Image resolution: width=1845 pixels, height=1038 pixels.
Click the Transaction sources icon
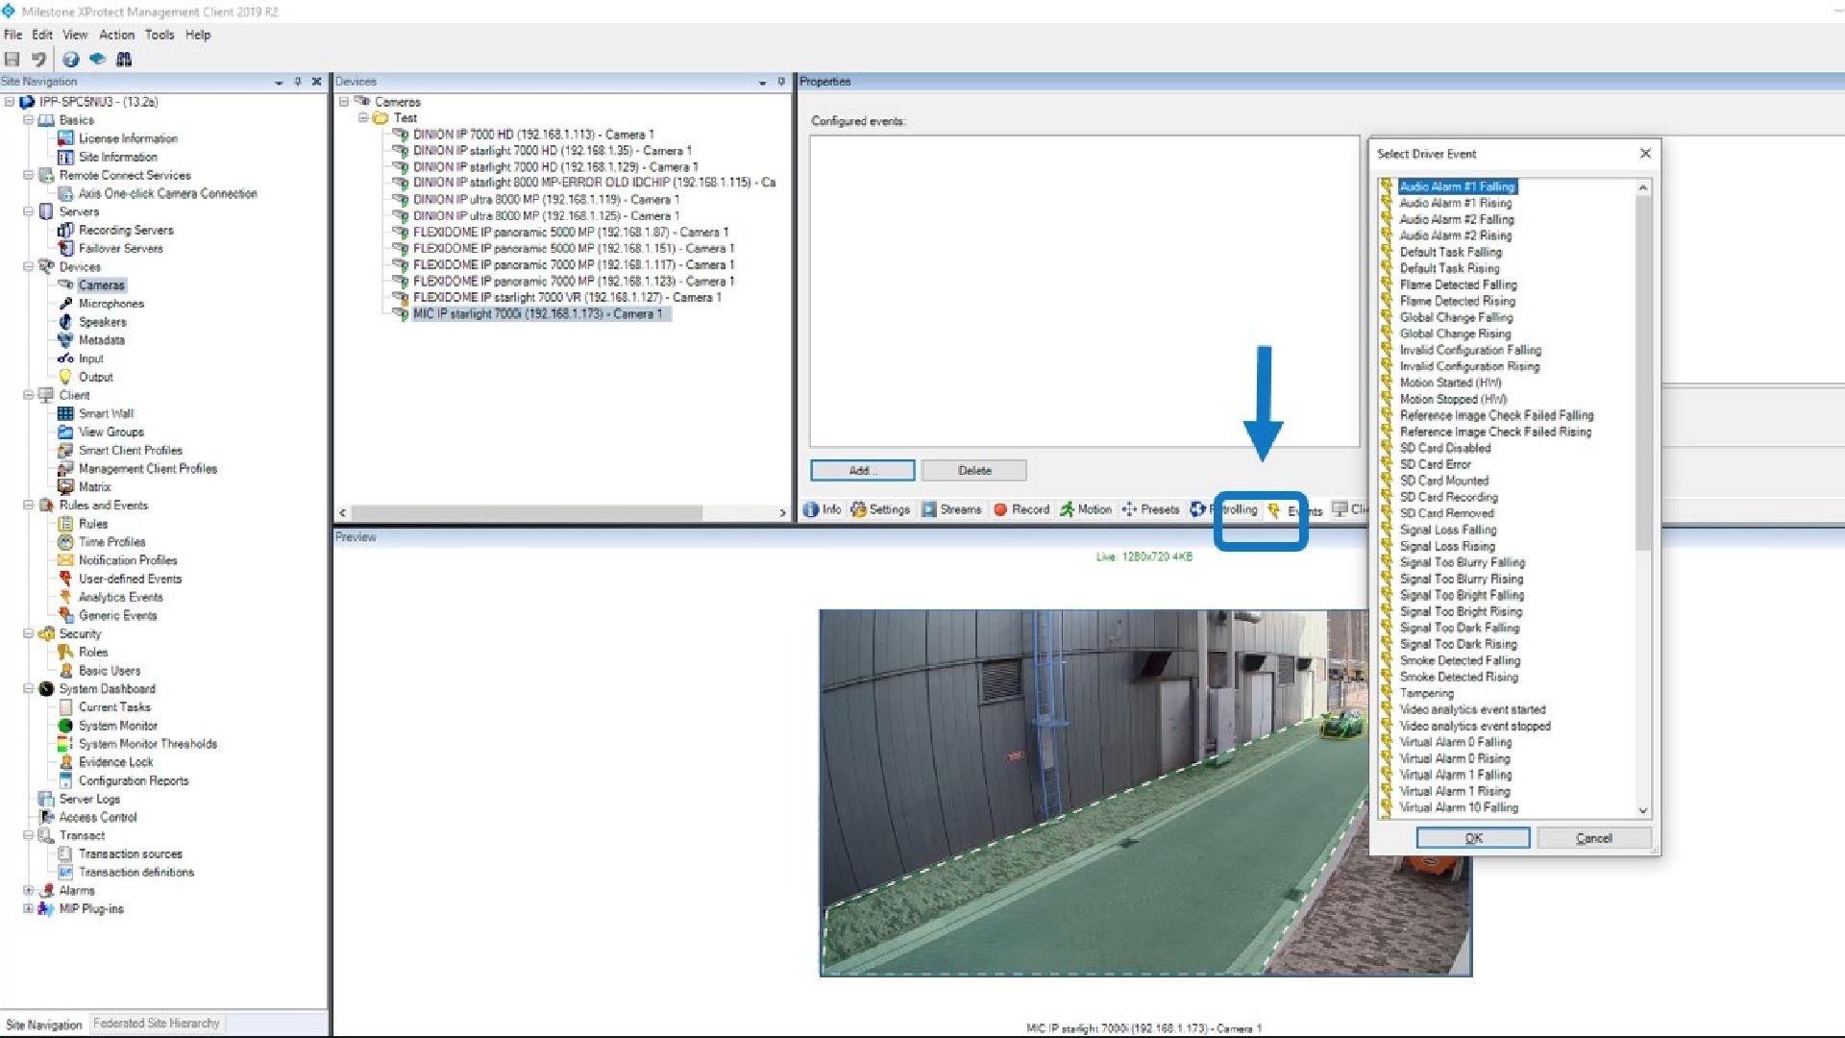tap(65, 853)
